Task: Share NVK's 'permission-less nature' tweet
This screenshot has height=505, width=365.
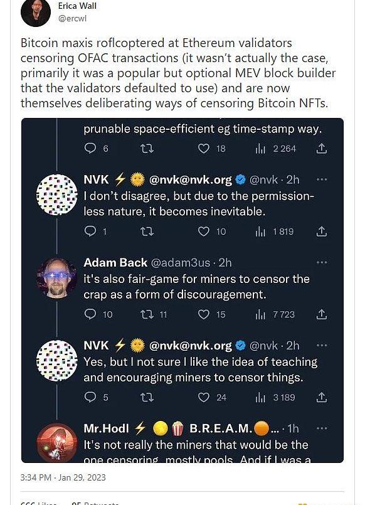Action: tap(321, 231)
